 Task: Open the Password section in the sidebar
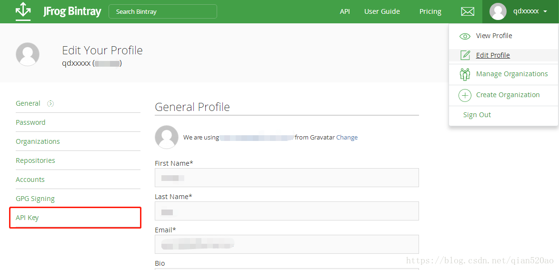pyautogui.click(x=30, y=122)
